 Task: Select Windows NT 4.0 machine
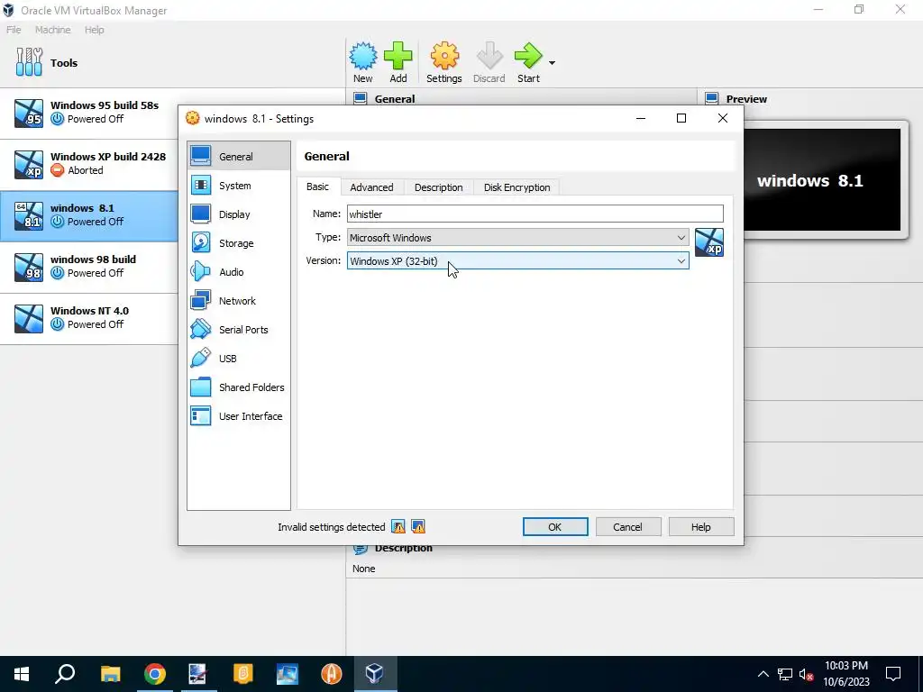tap(88, 318)
